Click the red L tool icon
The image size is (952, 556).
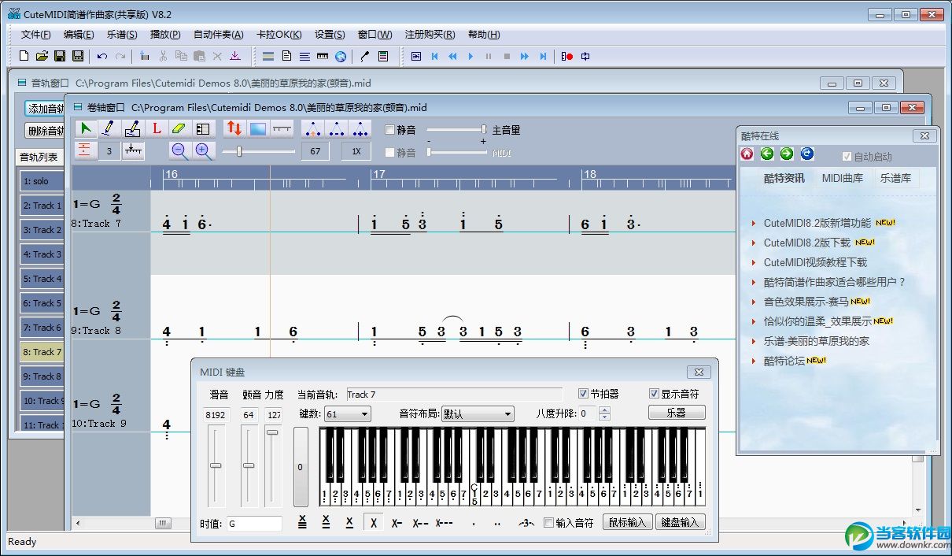(156, 129)
